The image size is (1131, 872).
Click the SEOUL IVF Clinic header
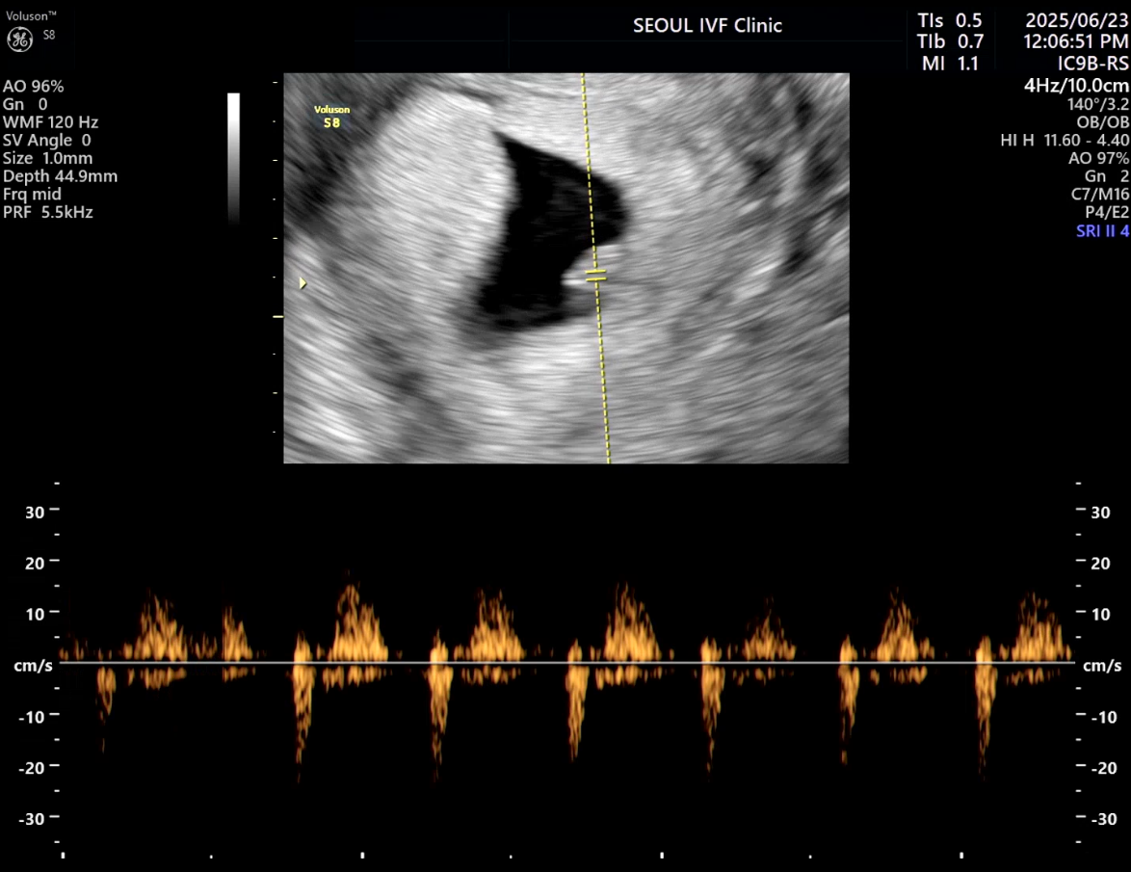click(x=707, y=26)
